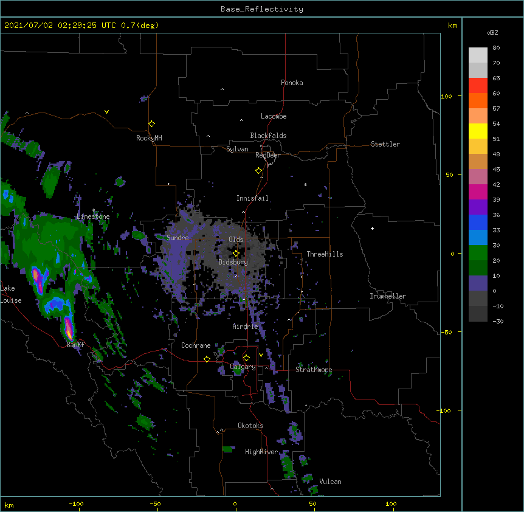Click the white asterisk marker east of Innisfail
Viewport: 524px width, 512px height.
305,184
